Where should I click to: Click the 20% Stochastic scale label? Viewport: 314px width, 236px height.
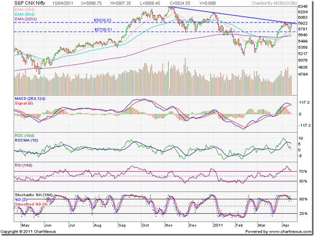pyautogui.click(x=303, y=213)
